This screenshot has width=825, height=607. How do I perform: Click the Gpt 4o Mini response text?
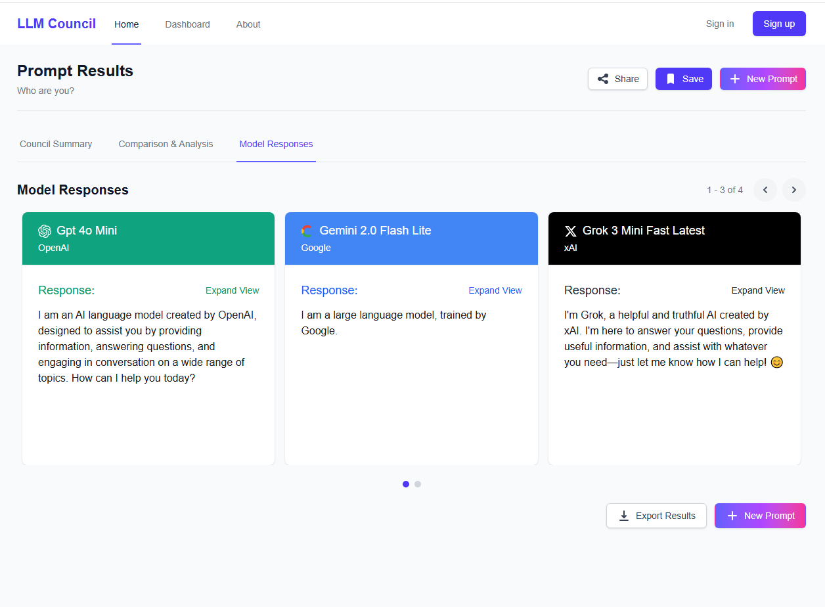(x=148, y=347)
